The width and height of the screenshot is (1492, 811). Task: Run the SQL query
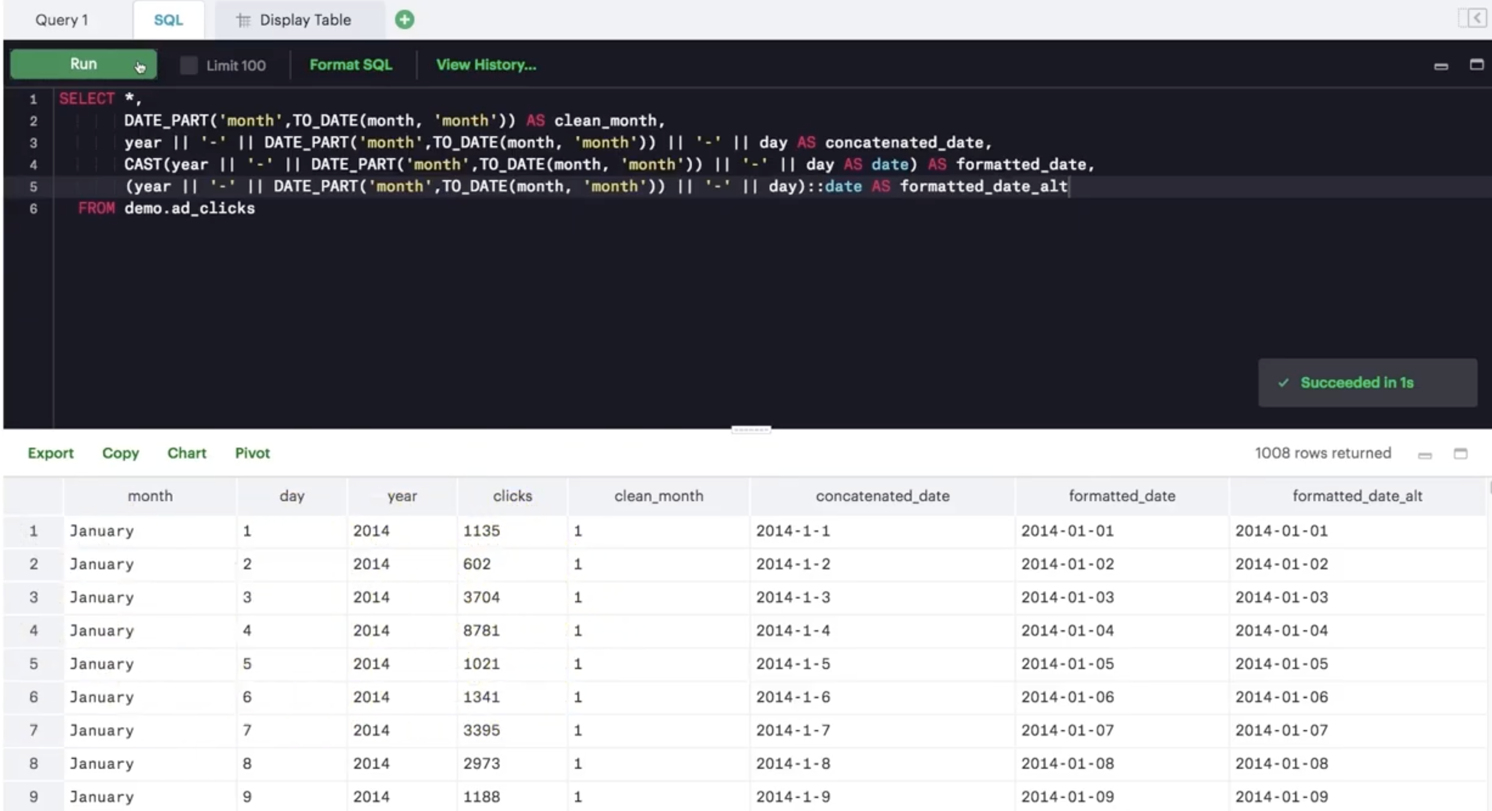83,64
